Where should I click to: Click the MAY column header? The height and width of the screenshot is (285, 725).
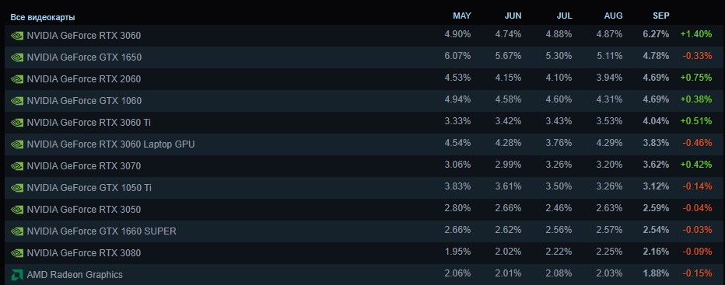tap(462, 16)
